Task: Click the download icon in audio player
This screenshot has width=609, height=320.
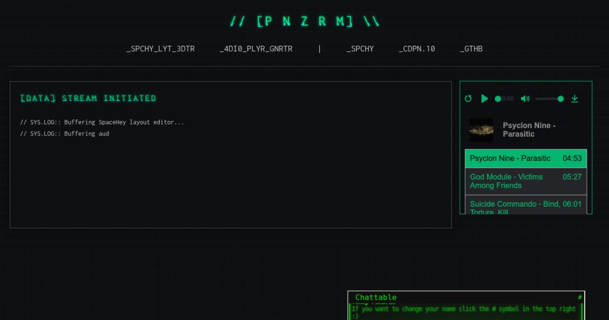Action: coord(574,99)
